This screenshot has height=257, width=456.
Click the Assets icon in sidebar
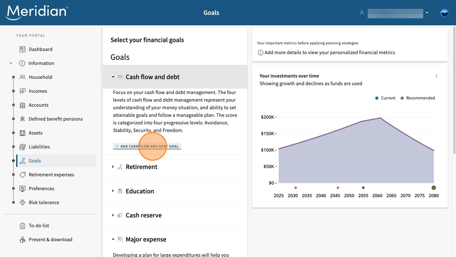(x=22, y=133)
